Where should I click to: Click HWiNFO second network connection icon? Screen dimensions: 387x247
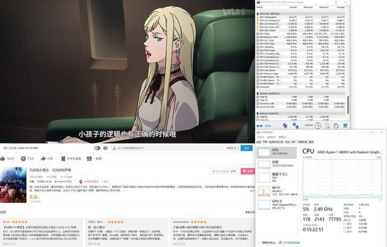295,126
